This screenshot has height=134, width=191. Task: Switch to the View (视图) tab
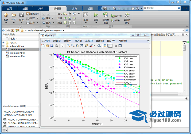click(90, 9)
